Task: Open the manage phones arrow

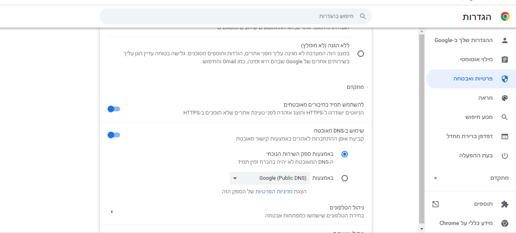Action: coord(112,212)
